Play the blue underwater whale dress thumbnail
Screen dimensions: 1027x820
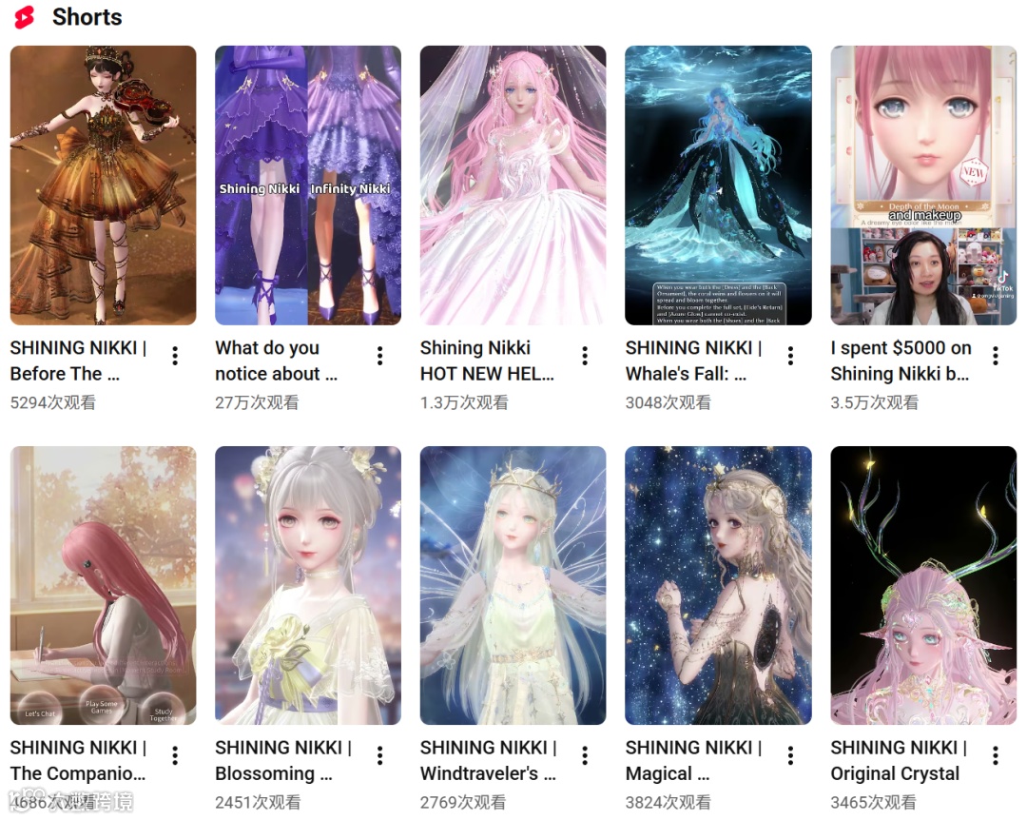pos(719,185)
